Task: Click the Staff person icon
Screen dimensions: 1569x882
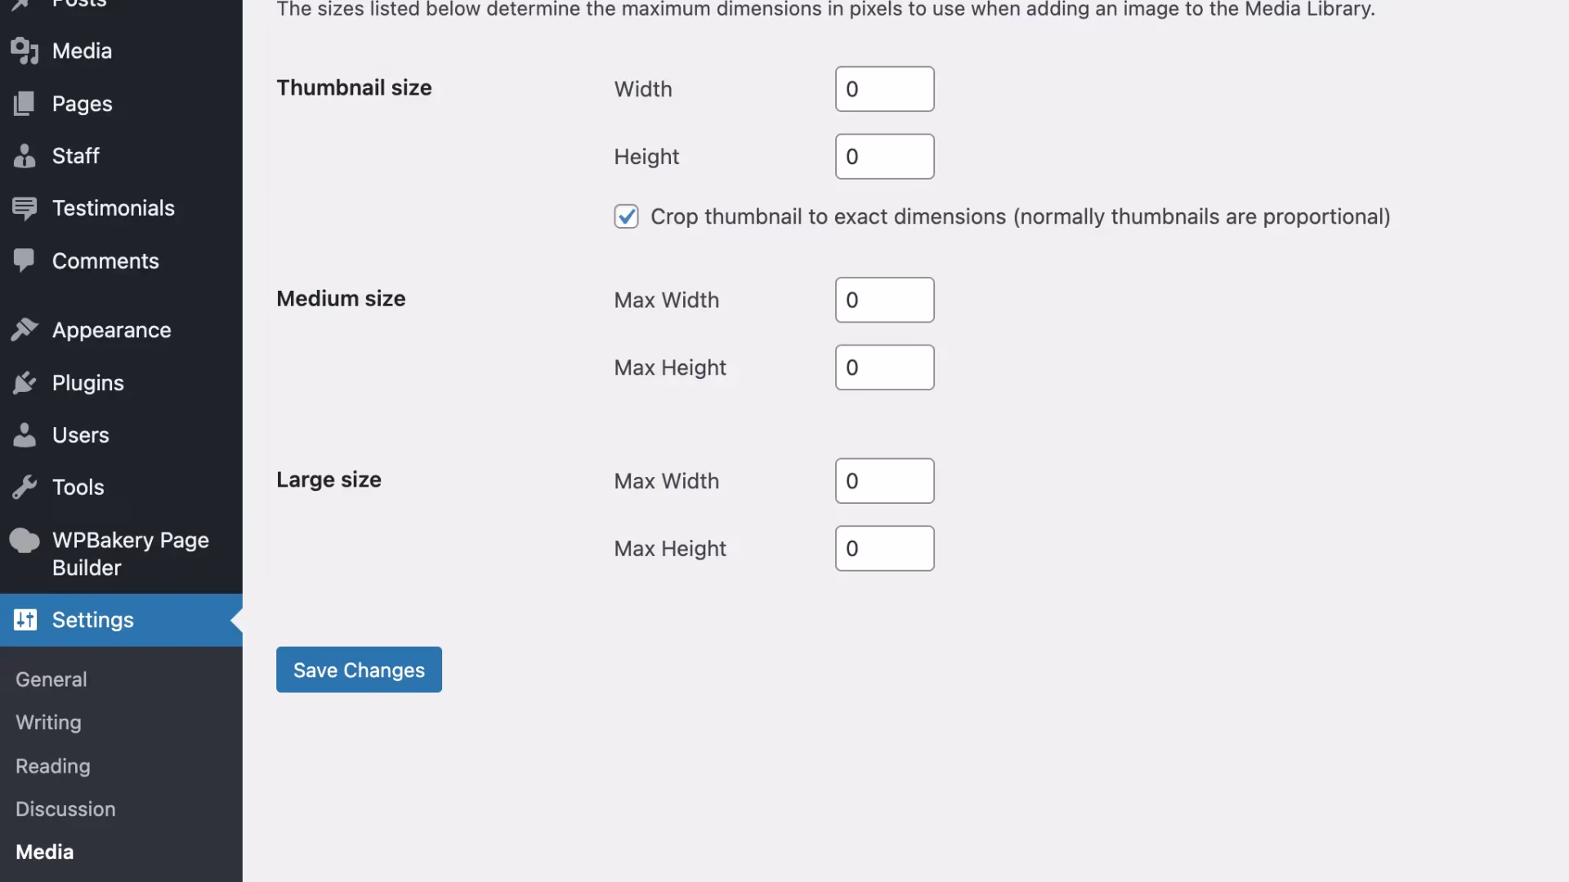Action: 25,156
